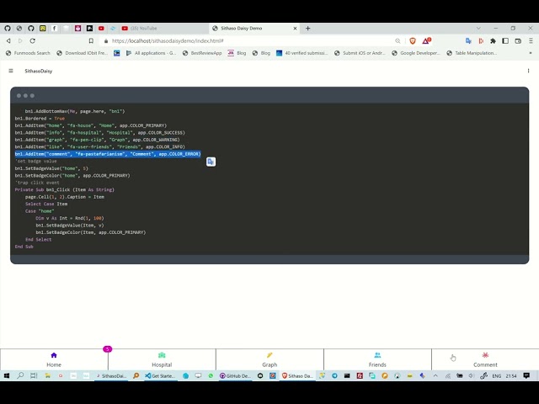
Task: Open Funmoods Search bookmark
Action: point(28,53)
